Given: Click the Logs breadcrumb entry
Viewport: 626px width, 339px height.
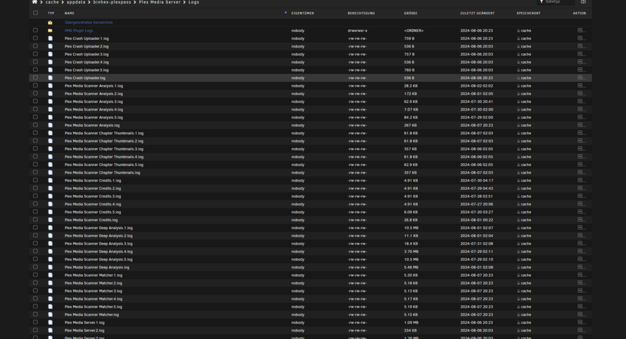Looking at the screenshot, I should (193, 2).
